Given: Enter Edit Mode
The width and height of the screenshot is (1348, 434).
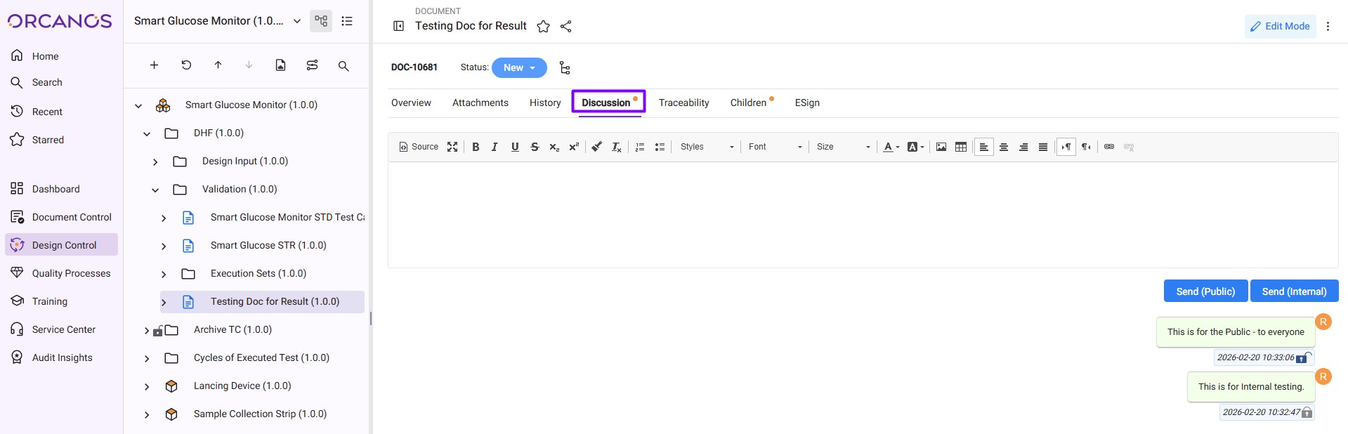Looking at the screenshot, I should (1280, 26).
